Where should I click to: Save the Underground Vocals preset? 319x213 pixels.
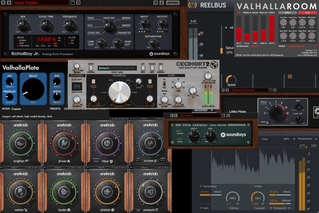point(271,90)
